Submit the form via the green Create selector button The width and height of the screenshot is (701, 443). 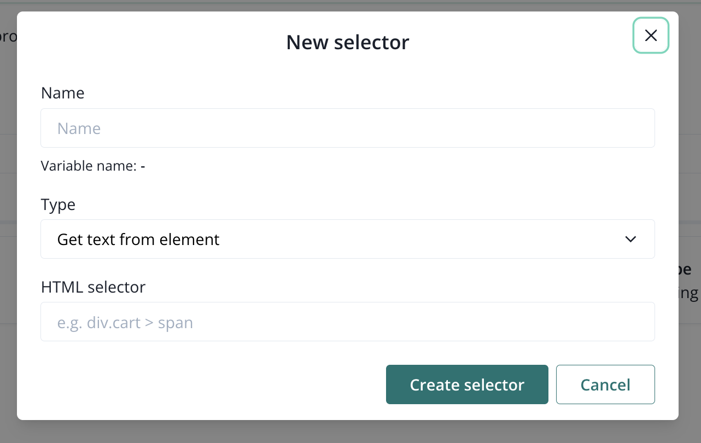(467, 384)
